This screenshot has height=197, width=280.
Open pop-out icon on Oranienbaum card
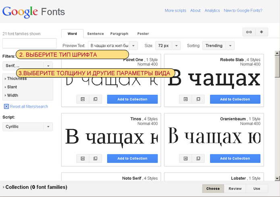198,158
